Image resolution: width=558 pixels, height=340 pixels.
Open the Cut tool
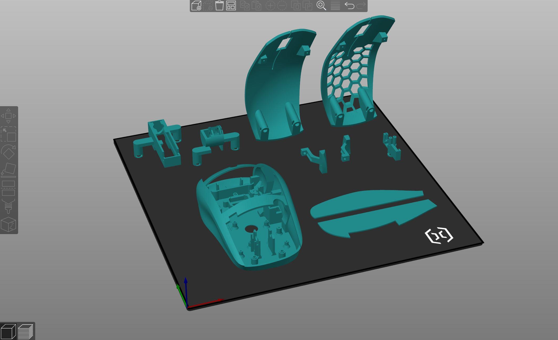pyautogui.click(x=8, y=188)
